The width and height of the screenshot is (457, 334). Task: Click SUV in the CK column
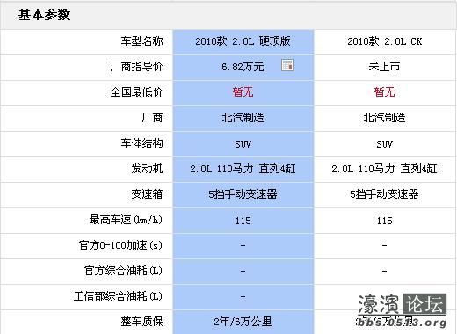pyautogui.click(x=384, y=144)
